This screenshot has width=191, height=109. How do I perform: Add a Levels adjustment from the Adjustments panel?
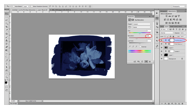tap(170, 16)
